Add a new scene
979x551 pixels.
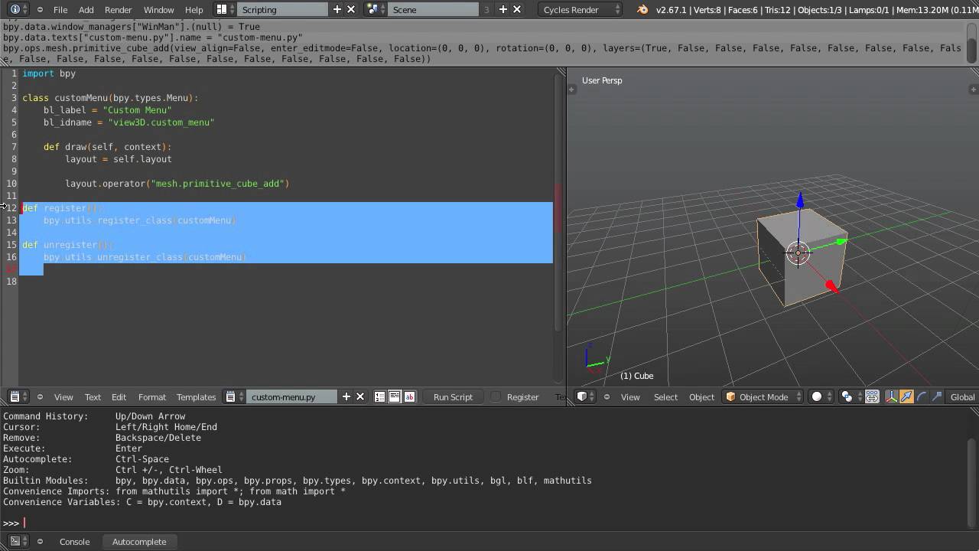tap(503, 9)
